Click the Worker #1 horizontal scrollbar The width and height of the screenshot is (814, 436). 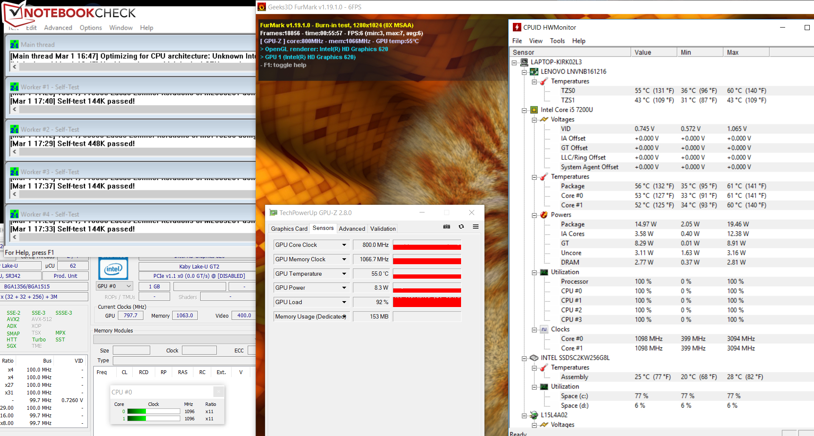tap(137, 109)
